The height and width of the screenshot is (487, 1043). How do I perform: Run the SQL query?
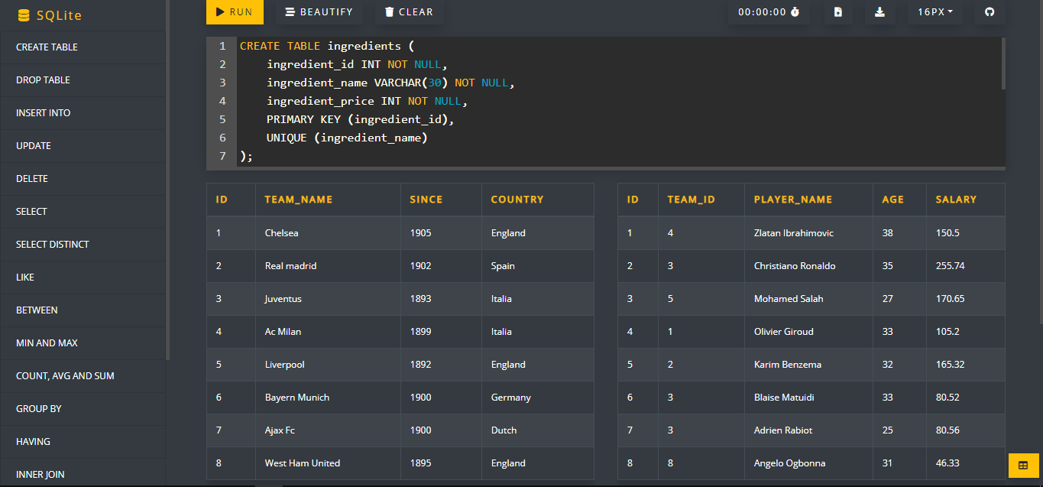(x=235, y=11)
